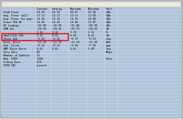Click the Coding Rate value 5/6
This screenshot has height=119, width=183.
click(x=39, y=62)
